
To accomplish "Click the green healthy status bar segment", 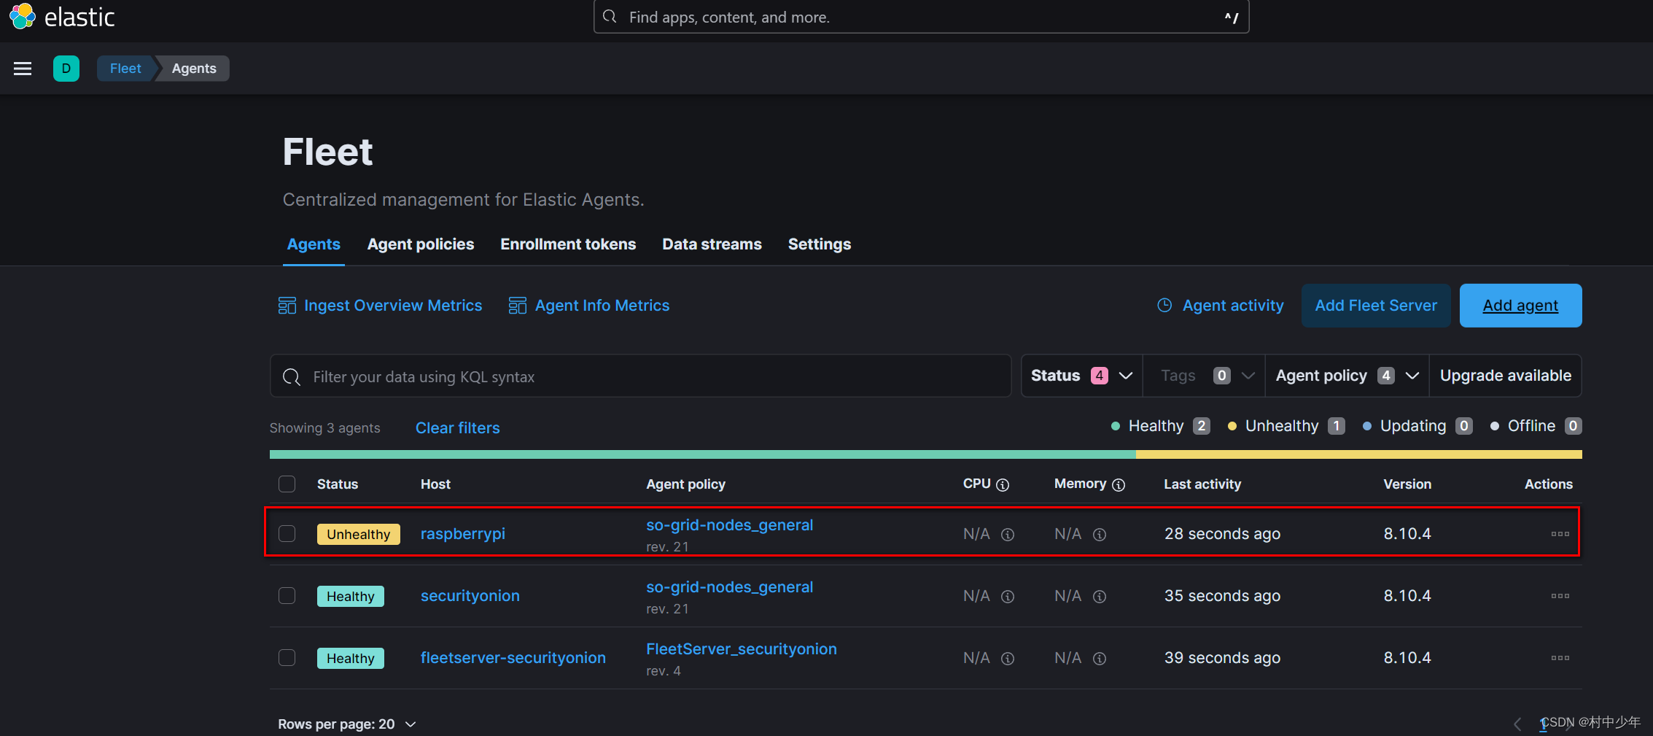I will coord(703,454).
